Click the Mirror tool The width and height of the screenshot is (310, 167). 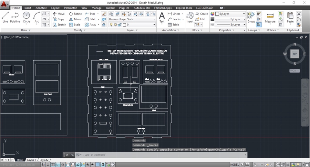[x=75, y=19]
